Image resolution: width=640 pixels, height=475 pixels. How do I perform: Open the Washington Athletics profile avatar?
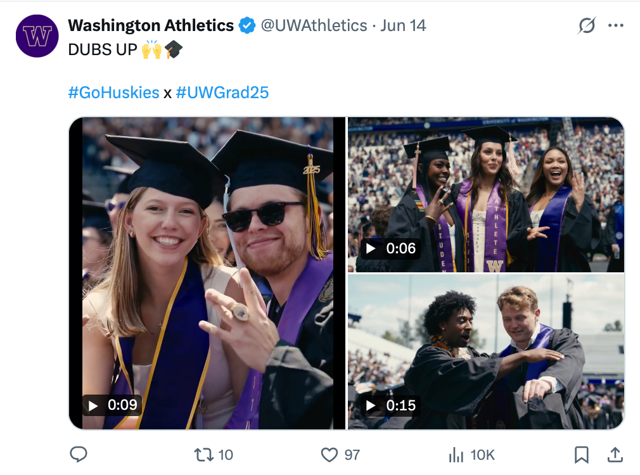click(x=37, y=36)
